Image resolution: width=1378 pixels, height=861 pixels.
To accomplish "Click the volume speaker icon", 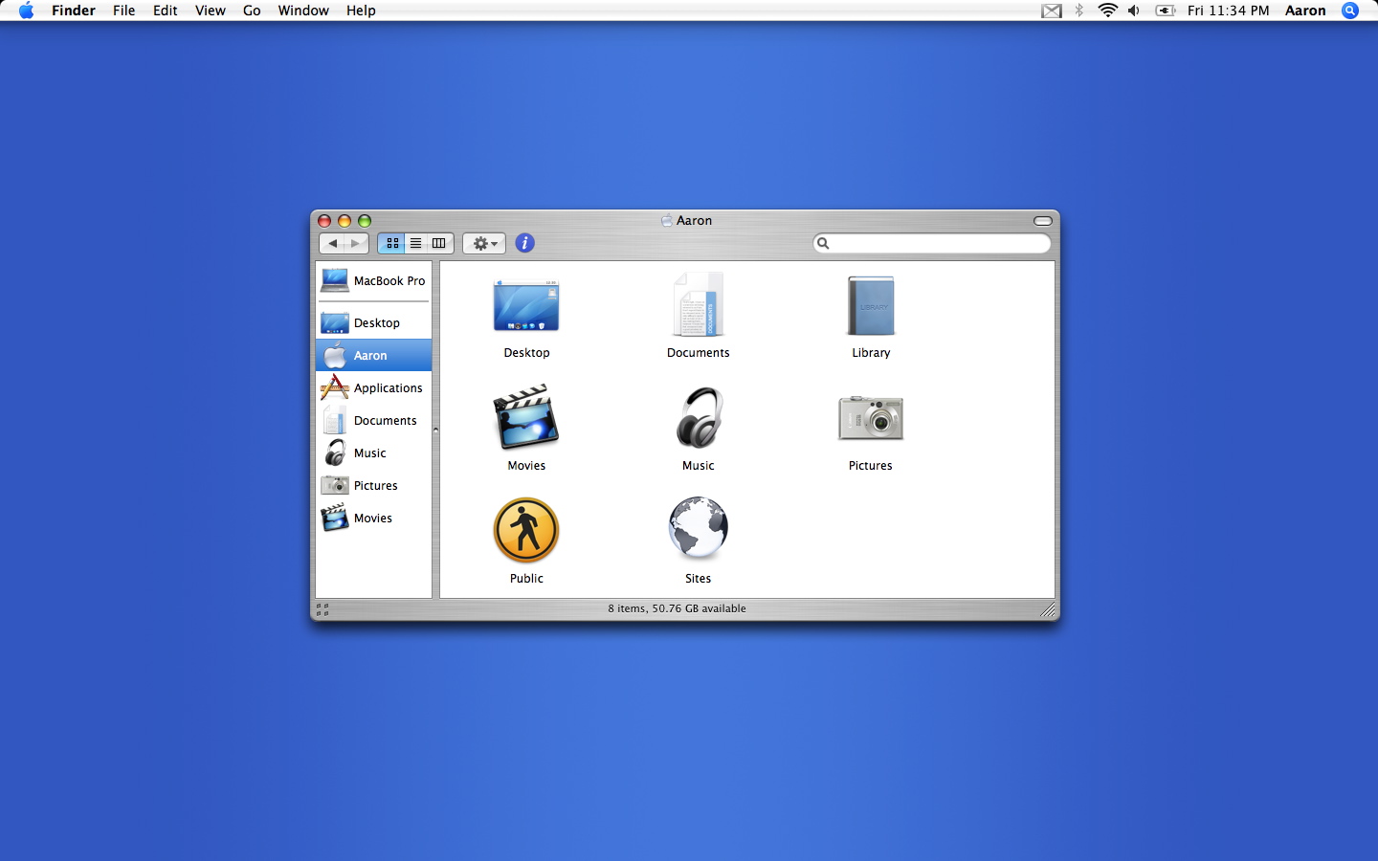I will click(1134, 11).
